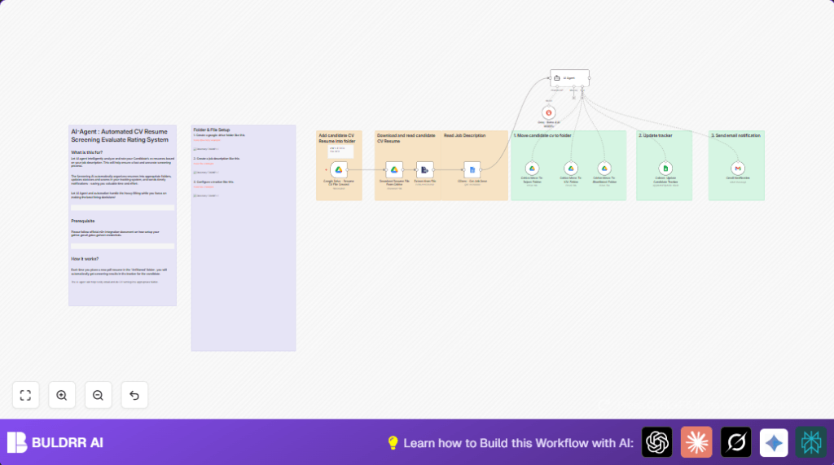Click the Grok icon in footer
Screen dimensions: 834x465
[735, 442]
